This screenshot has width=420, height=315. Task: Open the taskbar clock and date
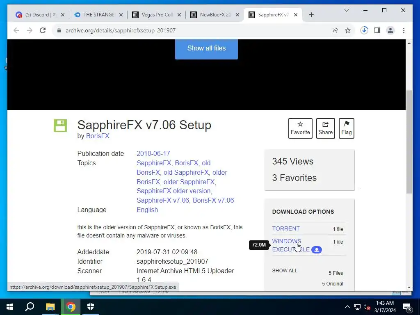click(x=385, y=307)
